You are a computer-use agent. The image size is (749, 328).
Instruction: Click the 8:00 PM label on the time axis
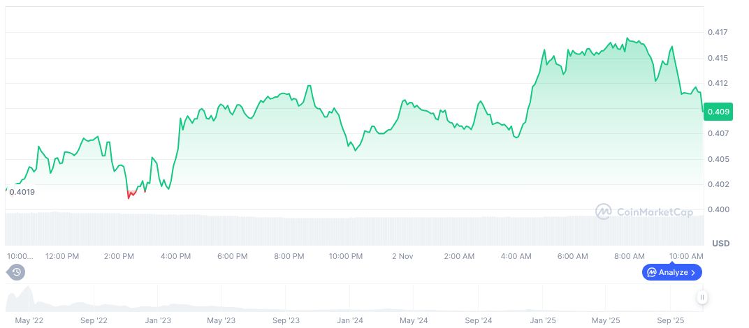(289, 256)
